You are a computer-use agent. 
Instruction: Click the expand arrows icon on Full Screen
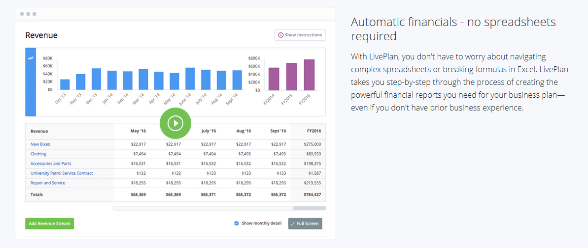[293, 223]
